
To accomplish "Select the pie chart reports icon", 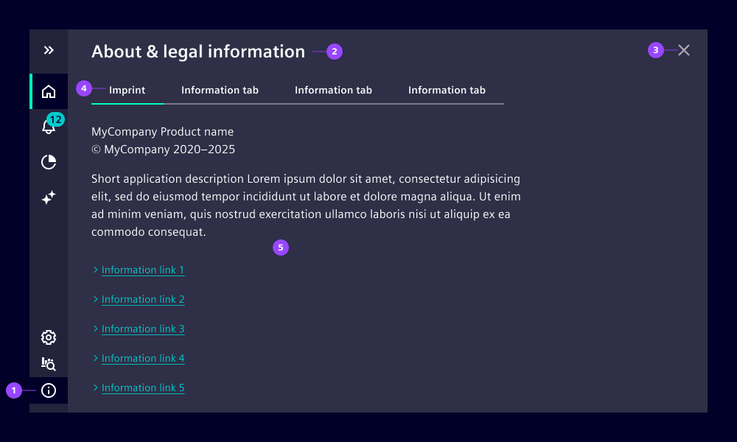I will [x=49, y=162].
